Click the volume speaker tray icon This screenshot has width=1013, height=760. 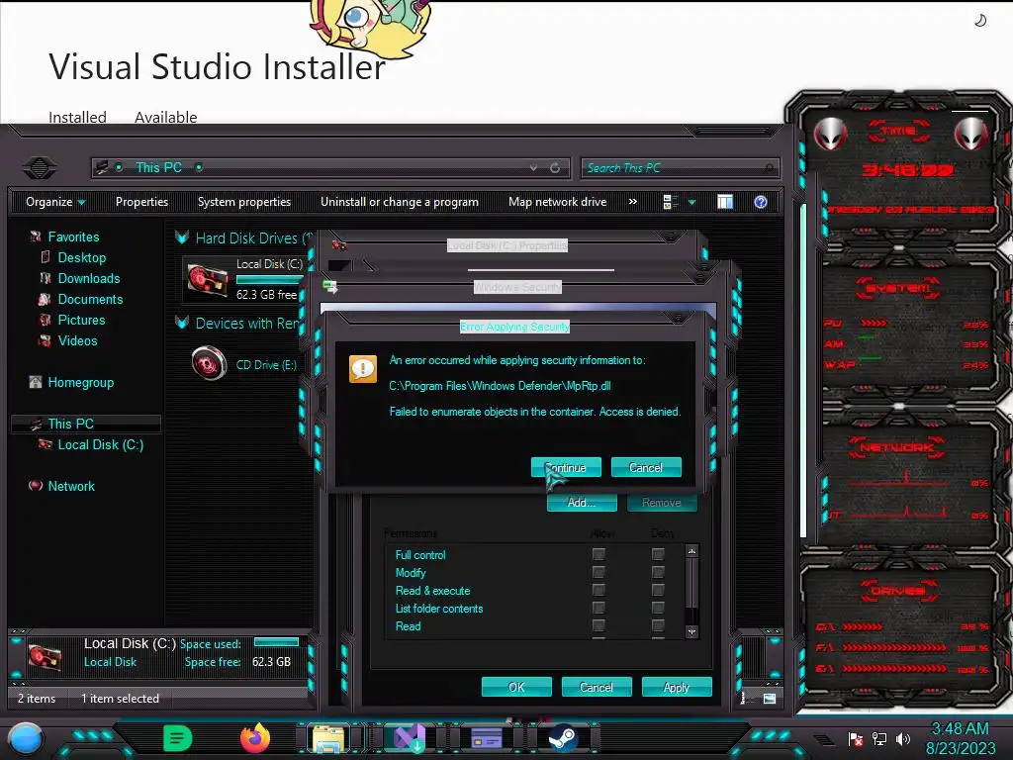903,738
